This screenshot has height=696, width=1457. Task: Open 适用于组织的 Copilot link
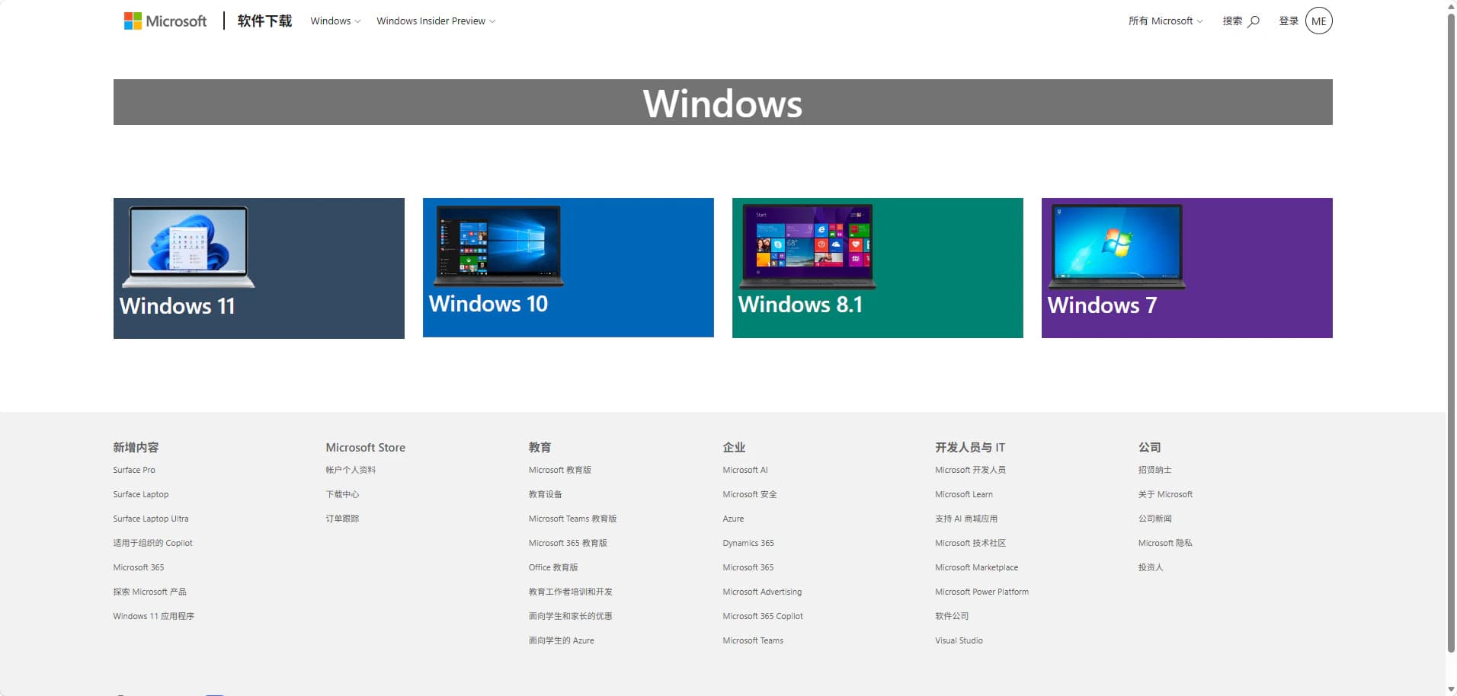(x=153, y=543)
